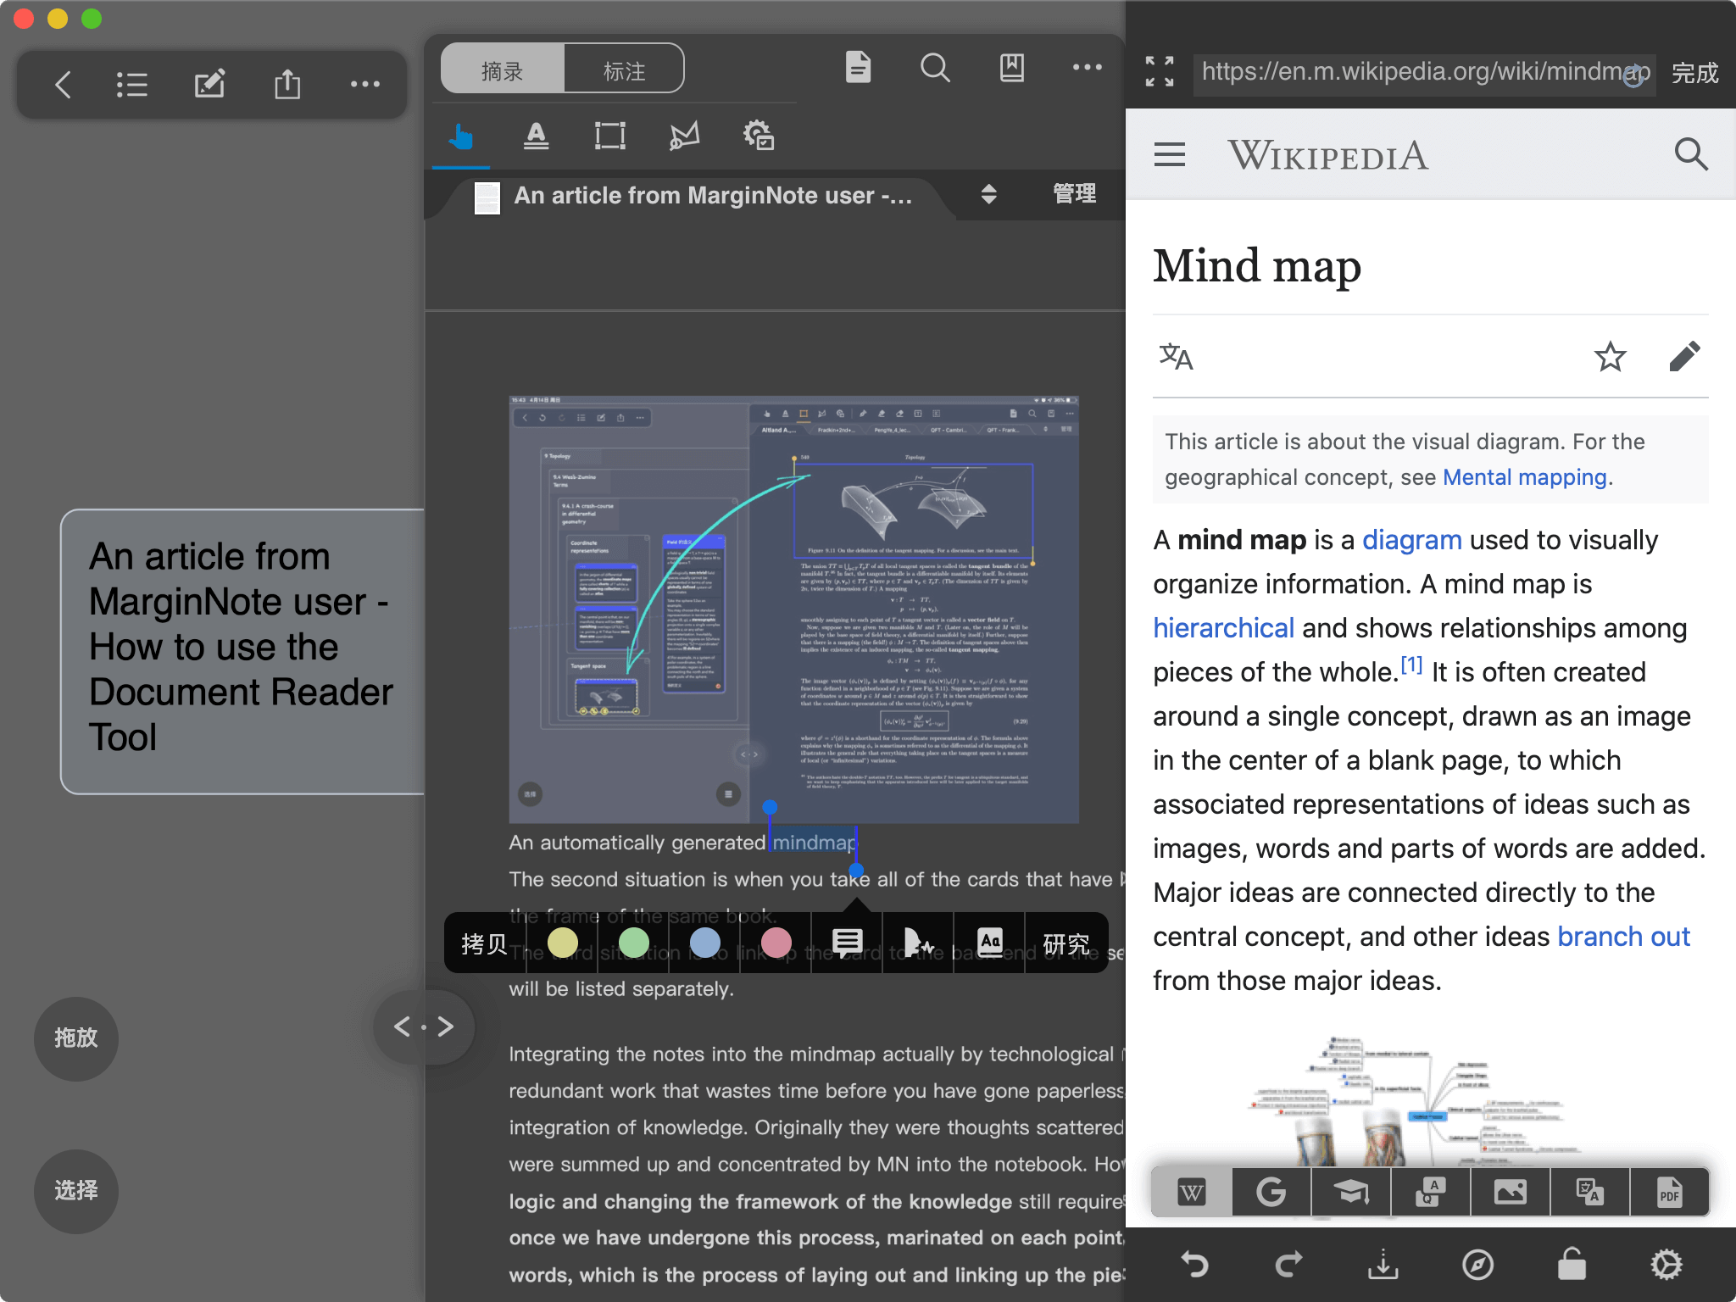Viewport: 1736px width, 1302px height.
Task: Open the Wikipedia search engine icon
Action: pyautogui.click(x=1191, y=1192)
